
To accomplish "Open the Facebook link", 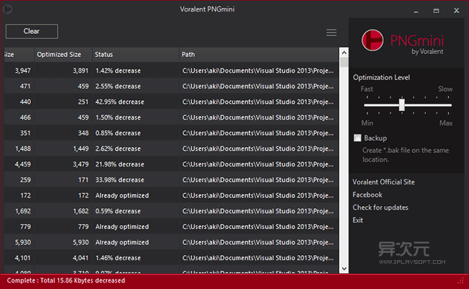I will tap(367, 195).
